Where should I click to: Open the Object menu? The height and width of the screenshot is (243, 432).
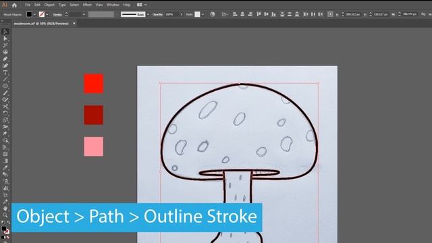49,5
